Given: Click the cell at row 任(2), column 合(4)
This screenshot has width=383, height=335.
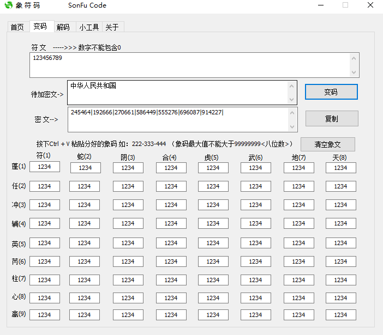Looking at the screenshot, I should [x=171, y=186].
